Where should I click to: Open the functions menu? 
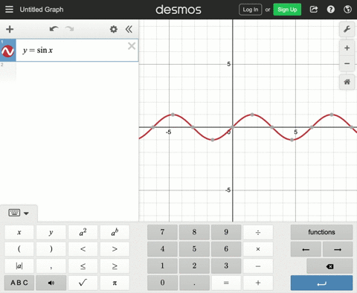(321, 232)
